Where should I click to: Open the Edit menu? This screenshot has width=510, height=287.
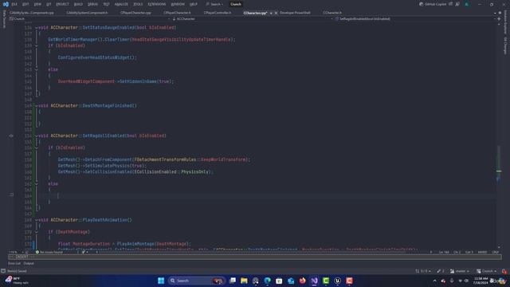(x=25, y=4)
